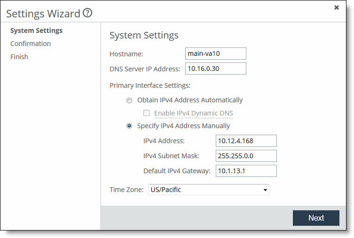The height and width of the screenshot is (238, 354).
Task: Select Obtain IPv4 Address Automatically
Action: coord(129,100)
